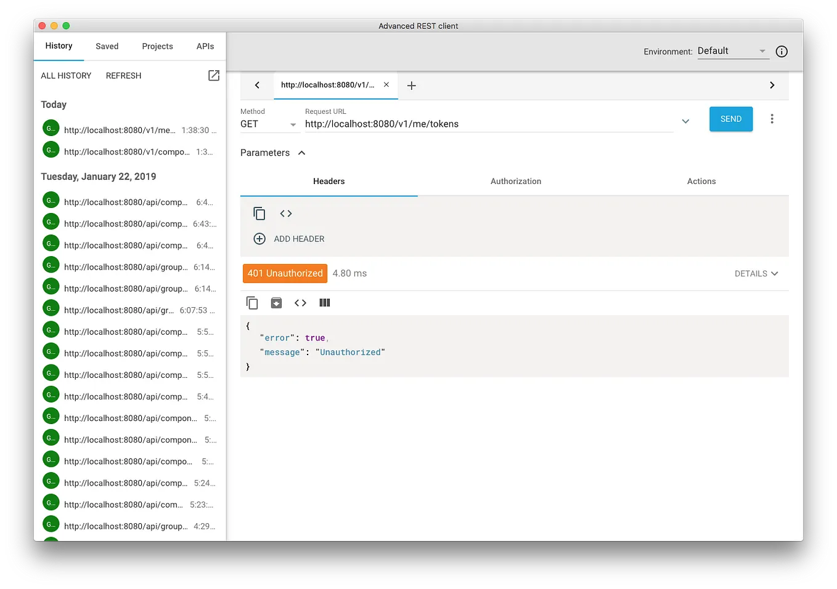Add a new request header
This screenshot has height=589, width=837.
pos(288,239)
